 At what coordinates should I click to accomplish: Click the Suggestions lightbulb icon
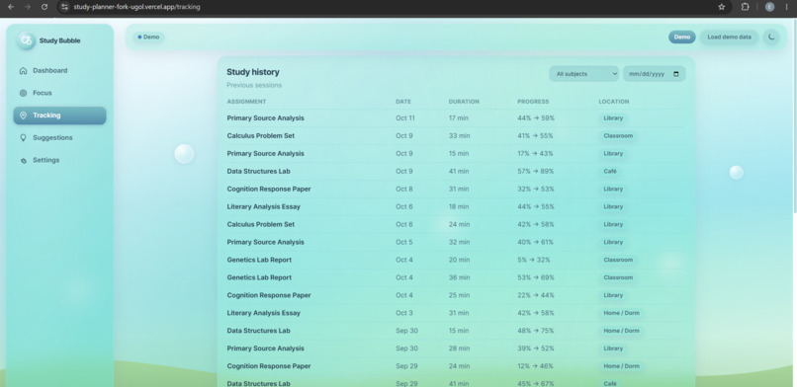(23, 137)
